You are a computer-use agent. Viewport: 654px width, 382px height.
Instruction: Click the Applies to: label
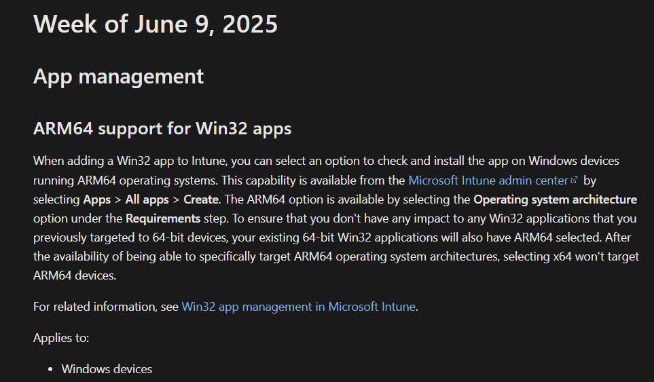pos(61,338)
